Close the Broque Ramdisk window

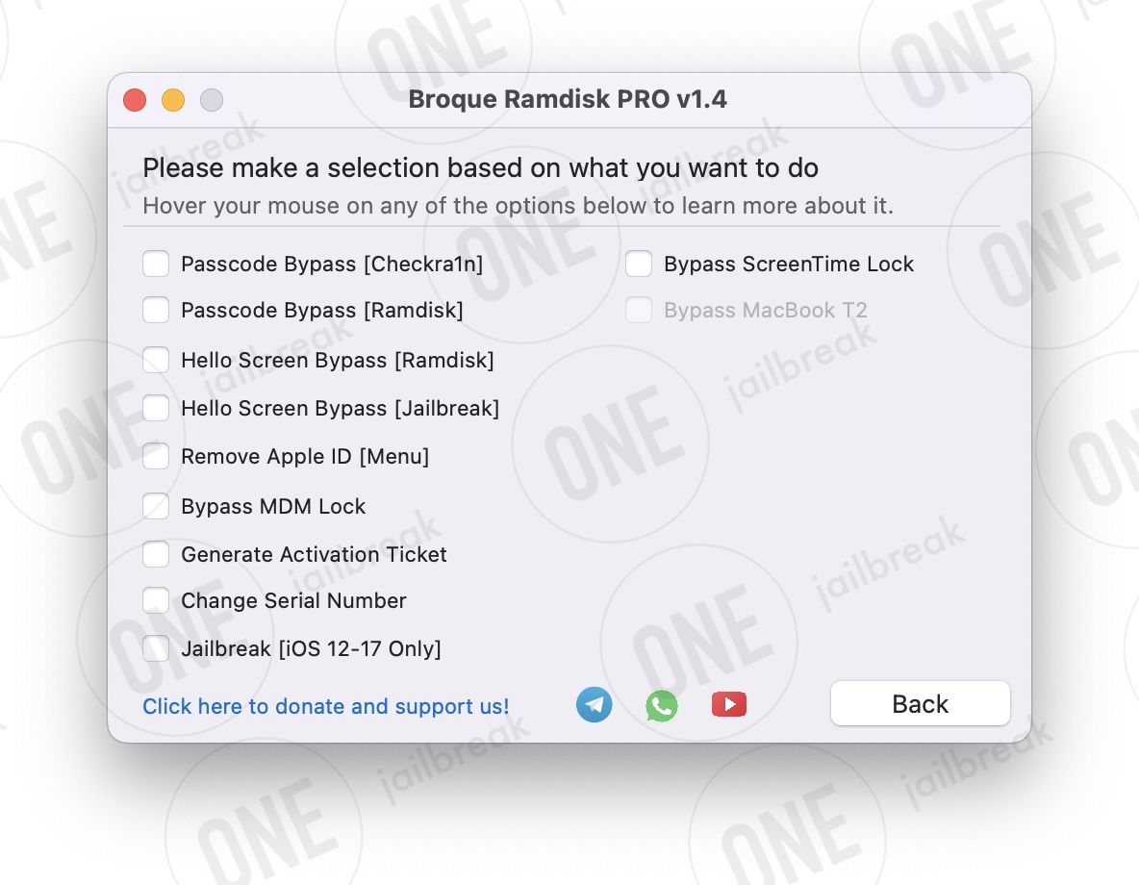[135, 99]
